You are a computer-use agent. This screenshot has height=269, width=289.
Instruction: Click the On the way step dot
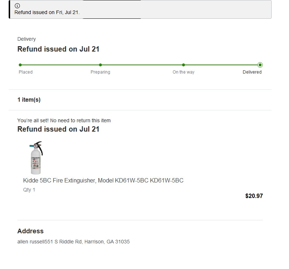184,65
